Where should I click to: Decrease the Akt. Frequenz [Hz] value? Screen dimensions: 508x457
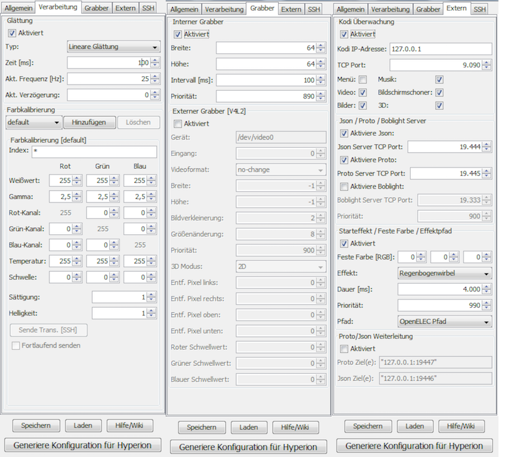click(155, 81)
